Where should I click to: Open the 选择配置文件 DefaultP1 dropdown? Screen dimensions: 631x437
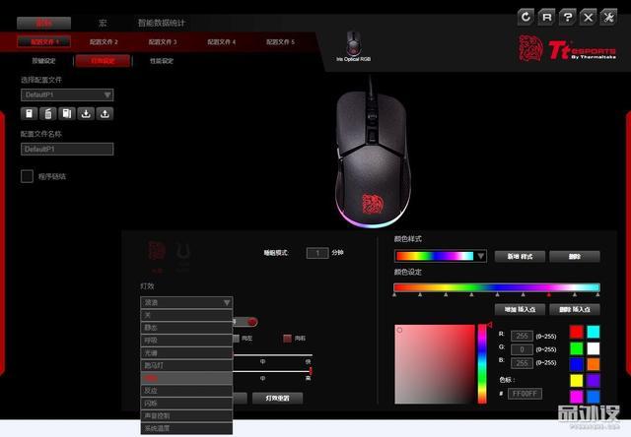tap(67, 95)
